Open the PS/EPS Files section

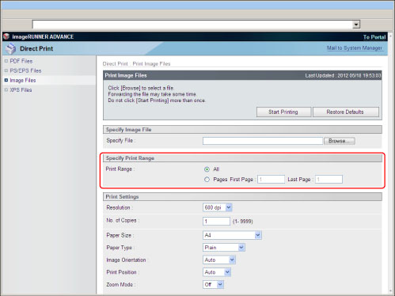tap(25, 70)
